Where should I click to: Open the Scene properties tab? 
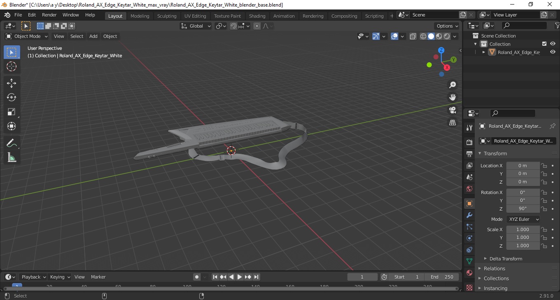(x=469, y=177)
